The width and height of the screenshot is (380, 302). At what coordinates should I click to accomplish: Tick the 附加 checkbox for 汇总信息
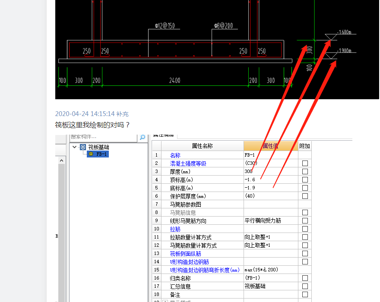pyautogui.click(x=305, y=286)
